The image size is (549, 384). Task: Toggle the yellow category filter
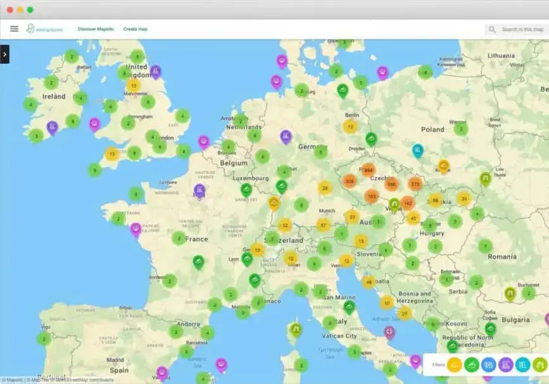[455, 365]
